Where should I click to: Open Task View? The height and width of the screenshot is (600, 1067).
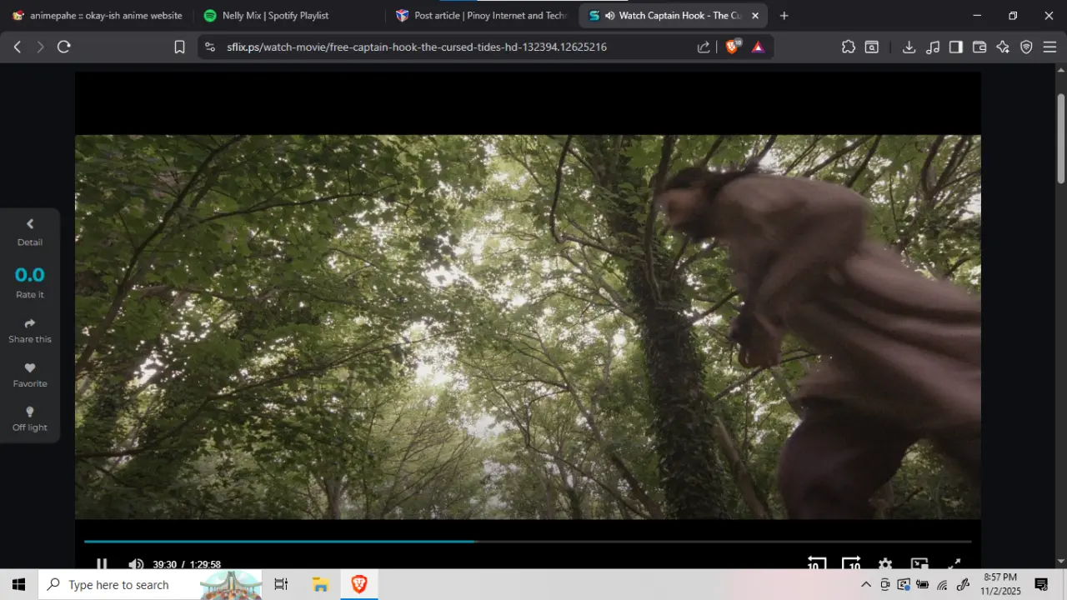click(281, 585)
